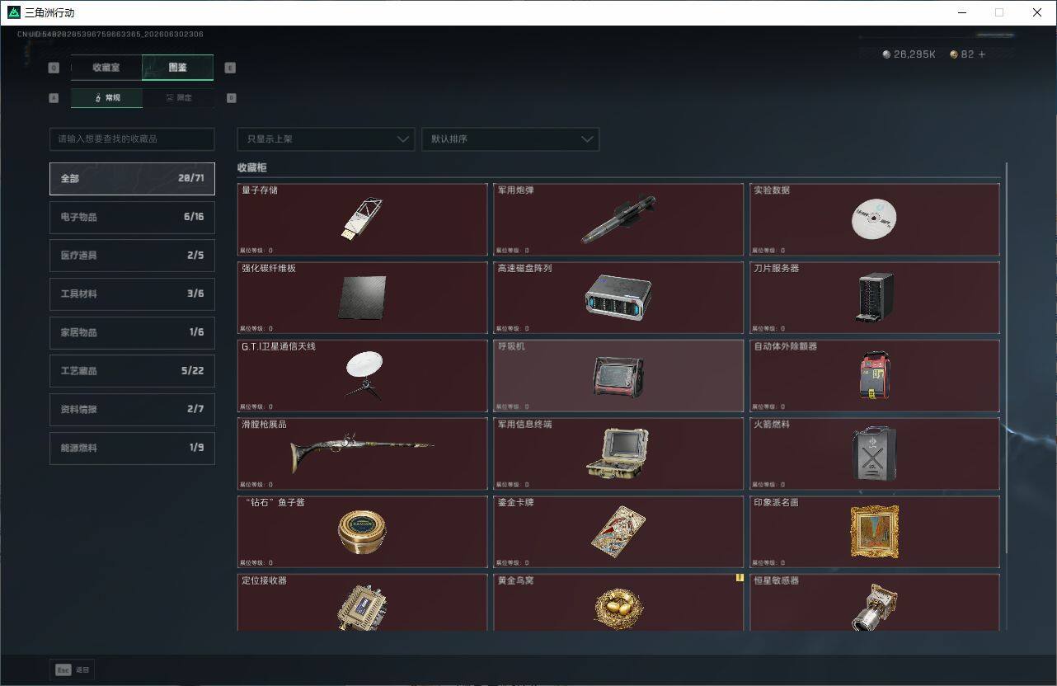Viewport: 1057px width, 686px height.
Task: Filter by 电子物品 category
Action: [132, 217]
